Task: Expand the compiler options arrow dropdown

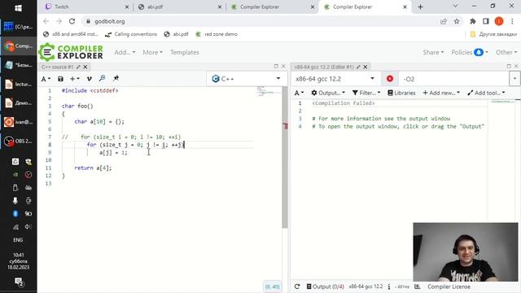Action: click(514, 79)
